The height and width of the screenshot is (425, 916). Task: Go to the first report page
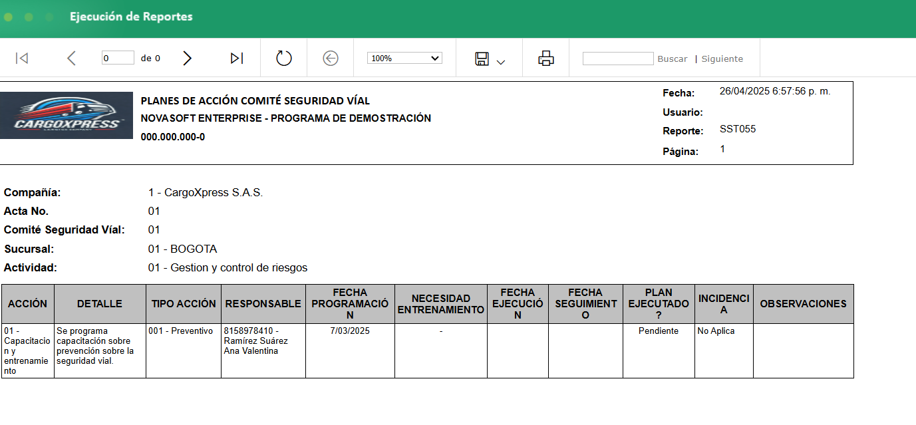coord(22,59)
